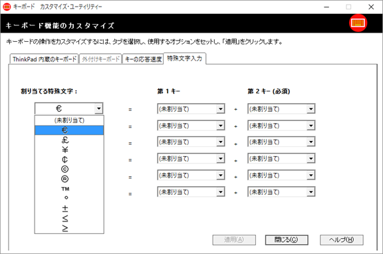Open the first row 第1キー dropdown
The width and height of the screenshot is (383, 254).
[x=220, y=109]
